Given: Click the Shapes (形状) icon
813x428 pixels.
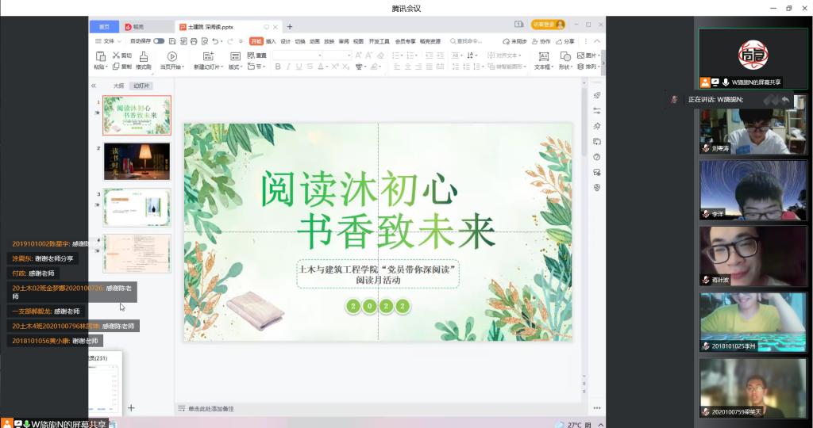Looking at the screenshot, I should pos(565,56).
